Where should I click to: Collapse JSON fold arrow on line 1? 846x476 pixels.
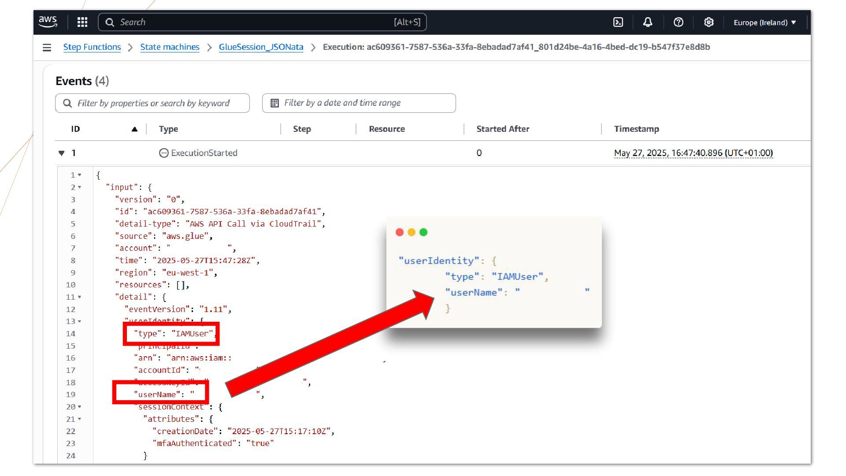tap(80, 175)
